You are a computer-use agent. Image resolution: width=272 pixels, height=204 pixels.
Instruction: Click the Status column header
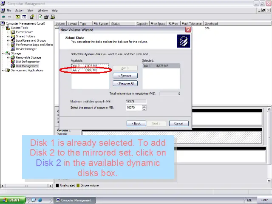click(x=122, y=24)
